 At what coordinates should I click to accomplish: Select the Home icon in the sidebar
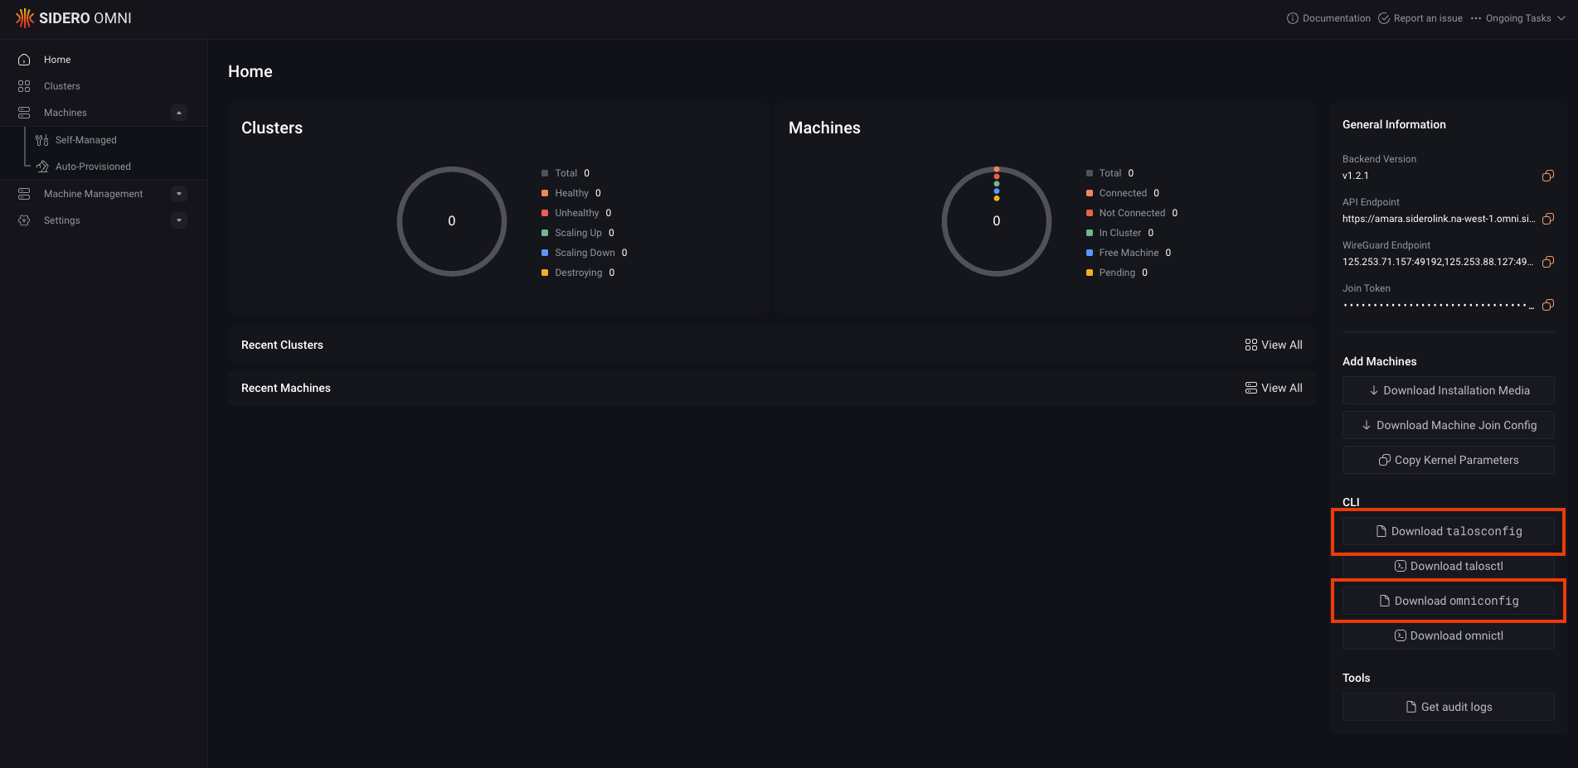pos(25,59)
